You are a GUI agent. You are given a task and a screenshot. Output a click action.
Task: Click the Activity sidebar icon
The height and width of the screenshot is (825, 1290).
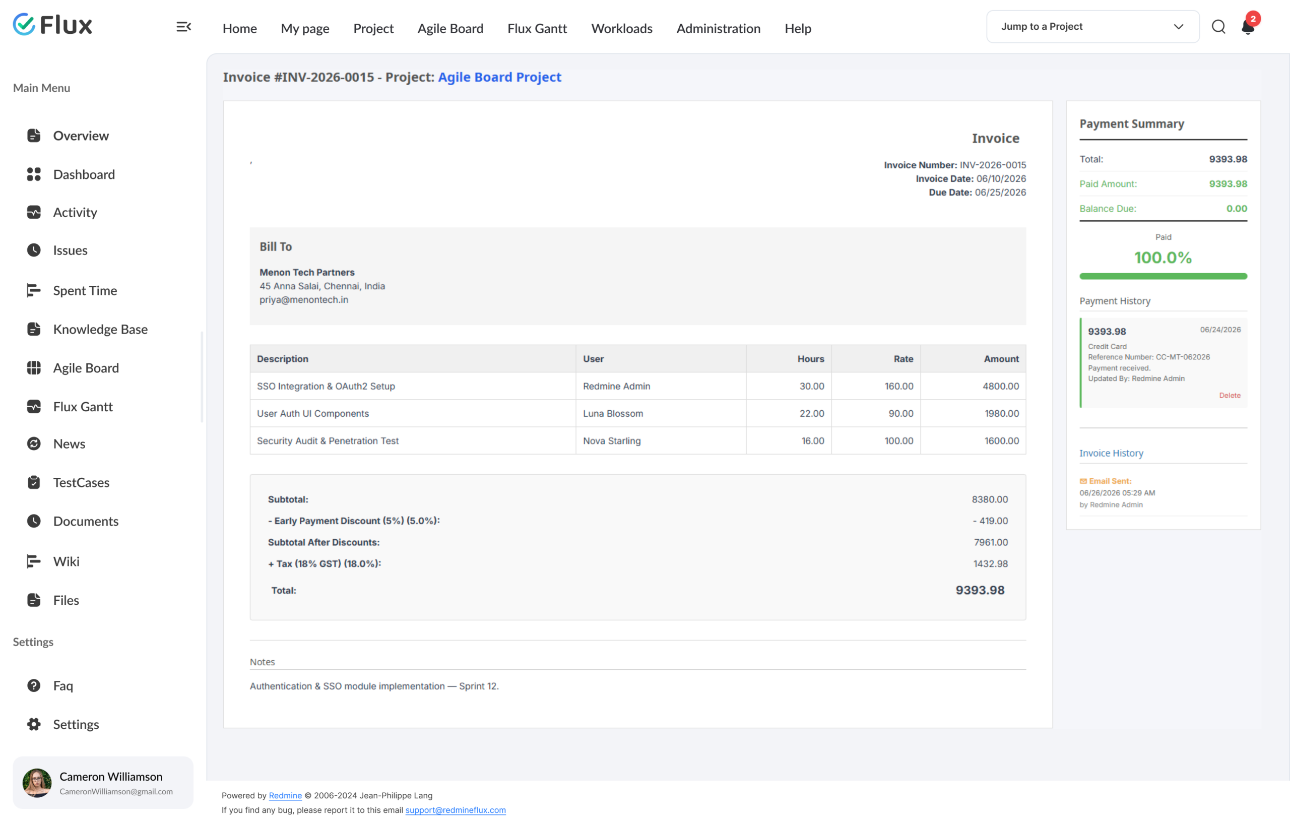click(x=34, y=212)
